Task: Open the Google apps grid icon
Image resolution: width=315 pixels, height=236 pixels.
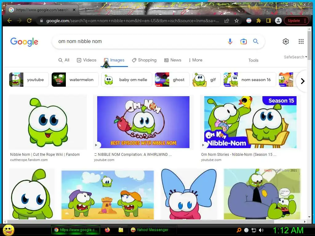Action: [301, 41]
